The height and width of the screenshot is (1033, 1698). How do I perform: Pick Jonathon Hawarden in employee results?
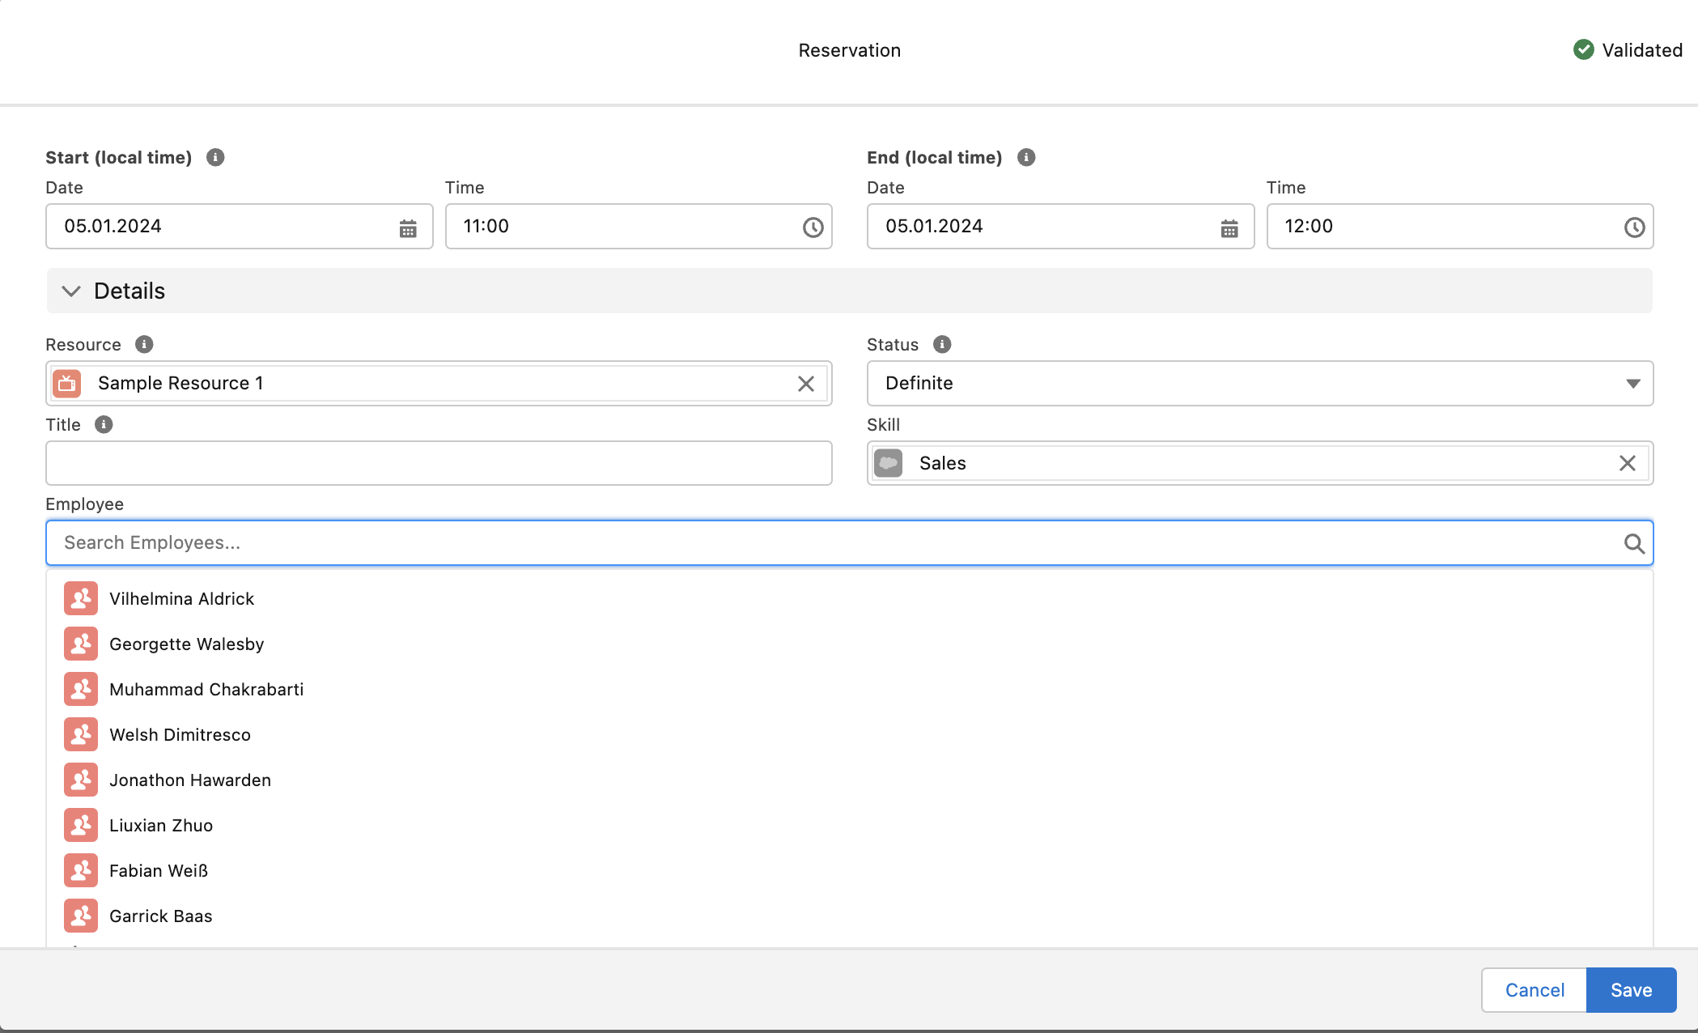coord(189,780)
